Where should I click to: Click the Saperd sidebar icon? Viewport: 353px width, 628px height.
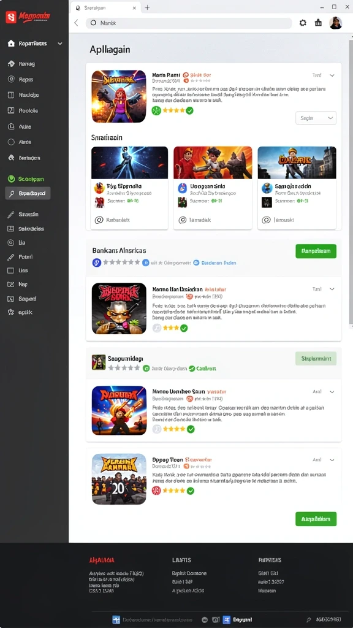[x=11, y=299]
